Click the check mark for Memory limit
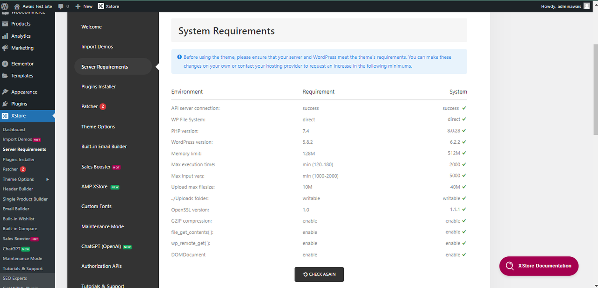Image resolution: width=598 pixels, height=288 pixels. pos(464,153)
